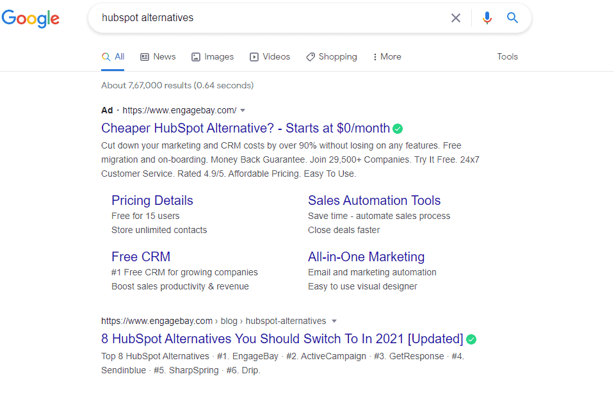Click the engagebay.com blog breadcrumb URL
This screenshot has height=397, width=614.
[x=213, y=321]
